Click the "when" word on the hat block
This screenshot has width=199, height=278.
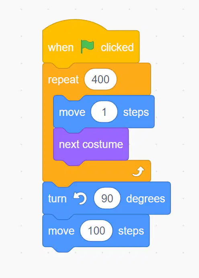pyautogui.click(x=61, y=47)
